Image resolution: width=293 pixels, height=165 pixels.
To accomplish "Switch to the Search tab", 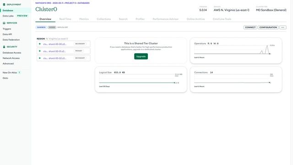I will tap(123, 19).
